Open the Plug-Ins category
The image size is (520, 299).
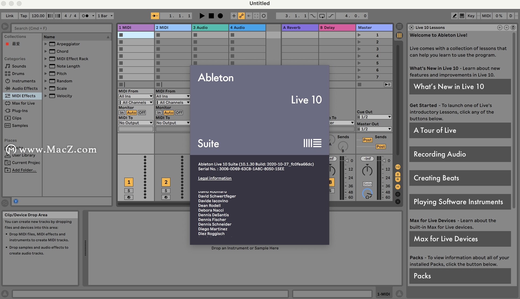[20, 111]
